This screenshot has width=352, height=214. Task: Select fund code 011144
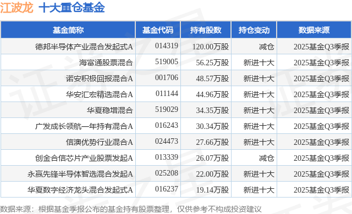167,93
